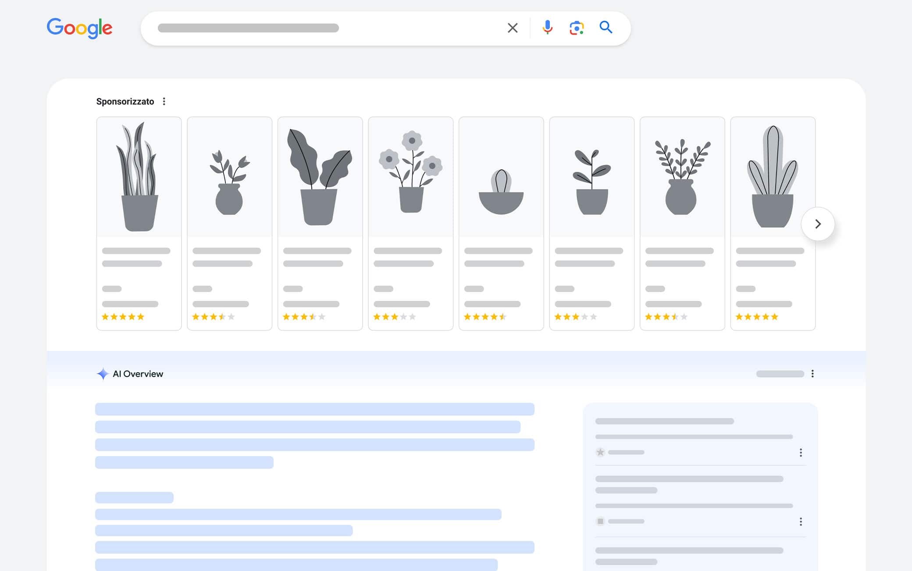
Task: Open the three-dot menu in the AI Overview header
Action: [x=812, y=374]
